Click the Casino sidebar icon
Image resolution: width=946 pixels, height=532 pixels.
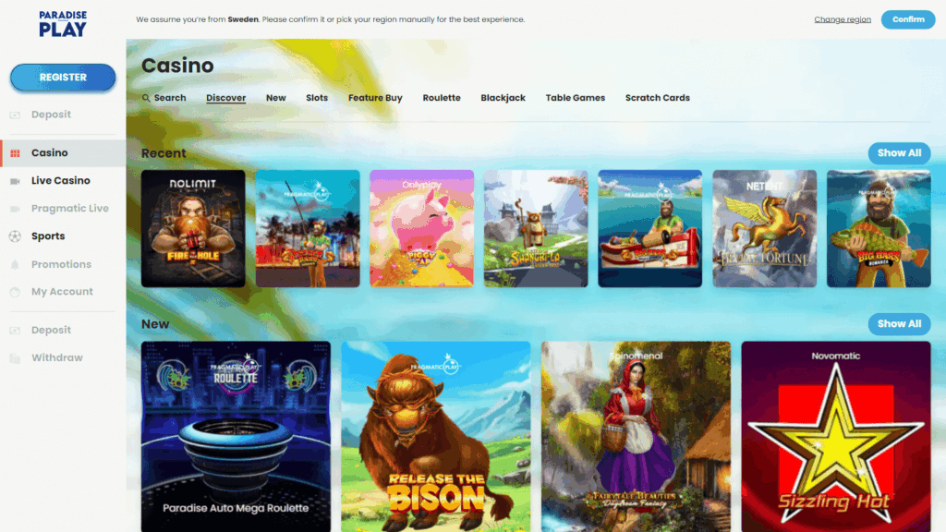pos(15,153)
